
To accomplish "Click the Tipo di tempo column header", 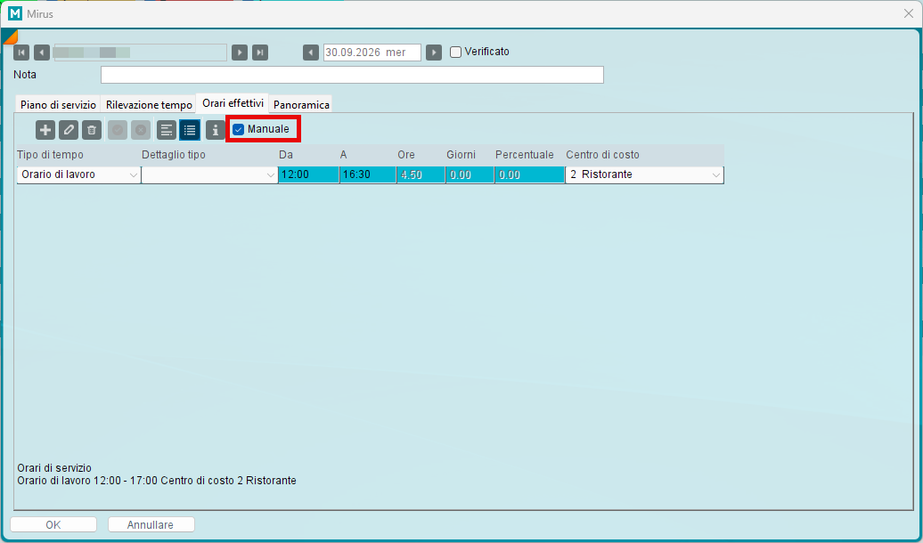I will pos(50,155).
